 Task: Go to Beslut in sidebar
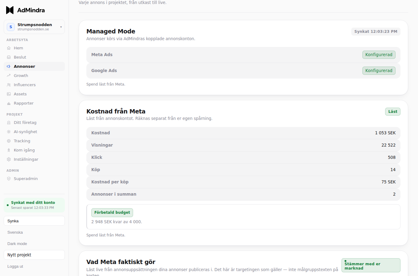tap(34, 57)
